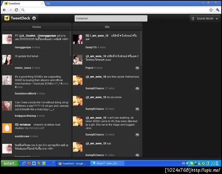Click mister_taxee's avatar thumbnail
222x174 pixels.
pos(7,60)
